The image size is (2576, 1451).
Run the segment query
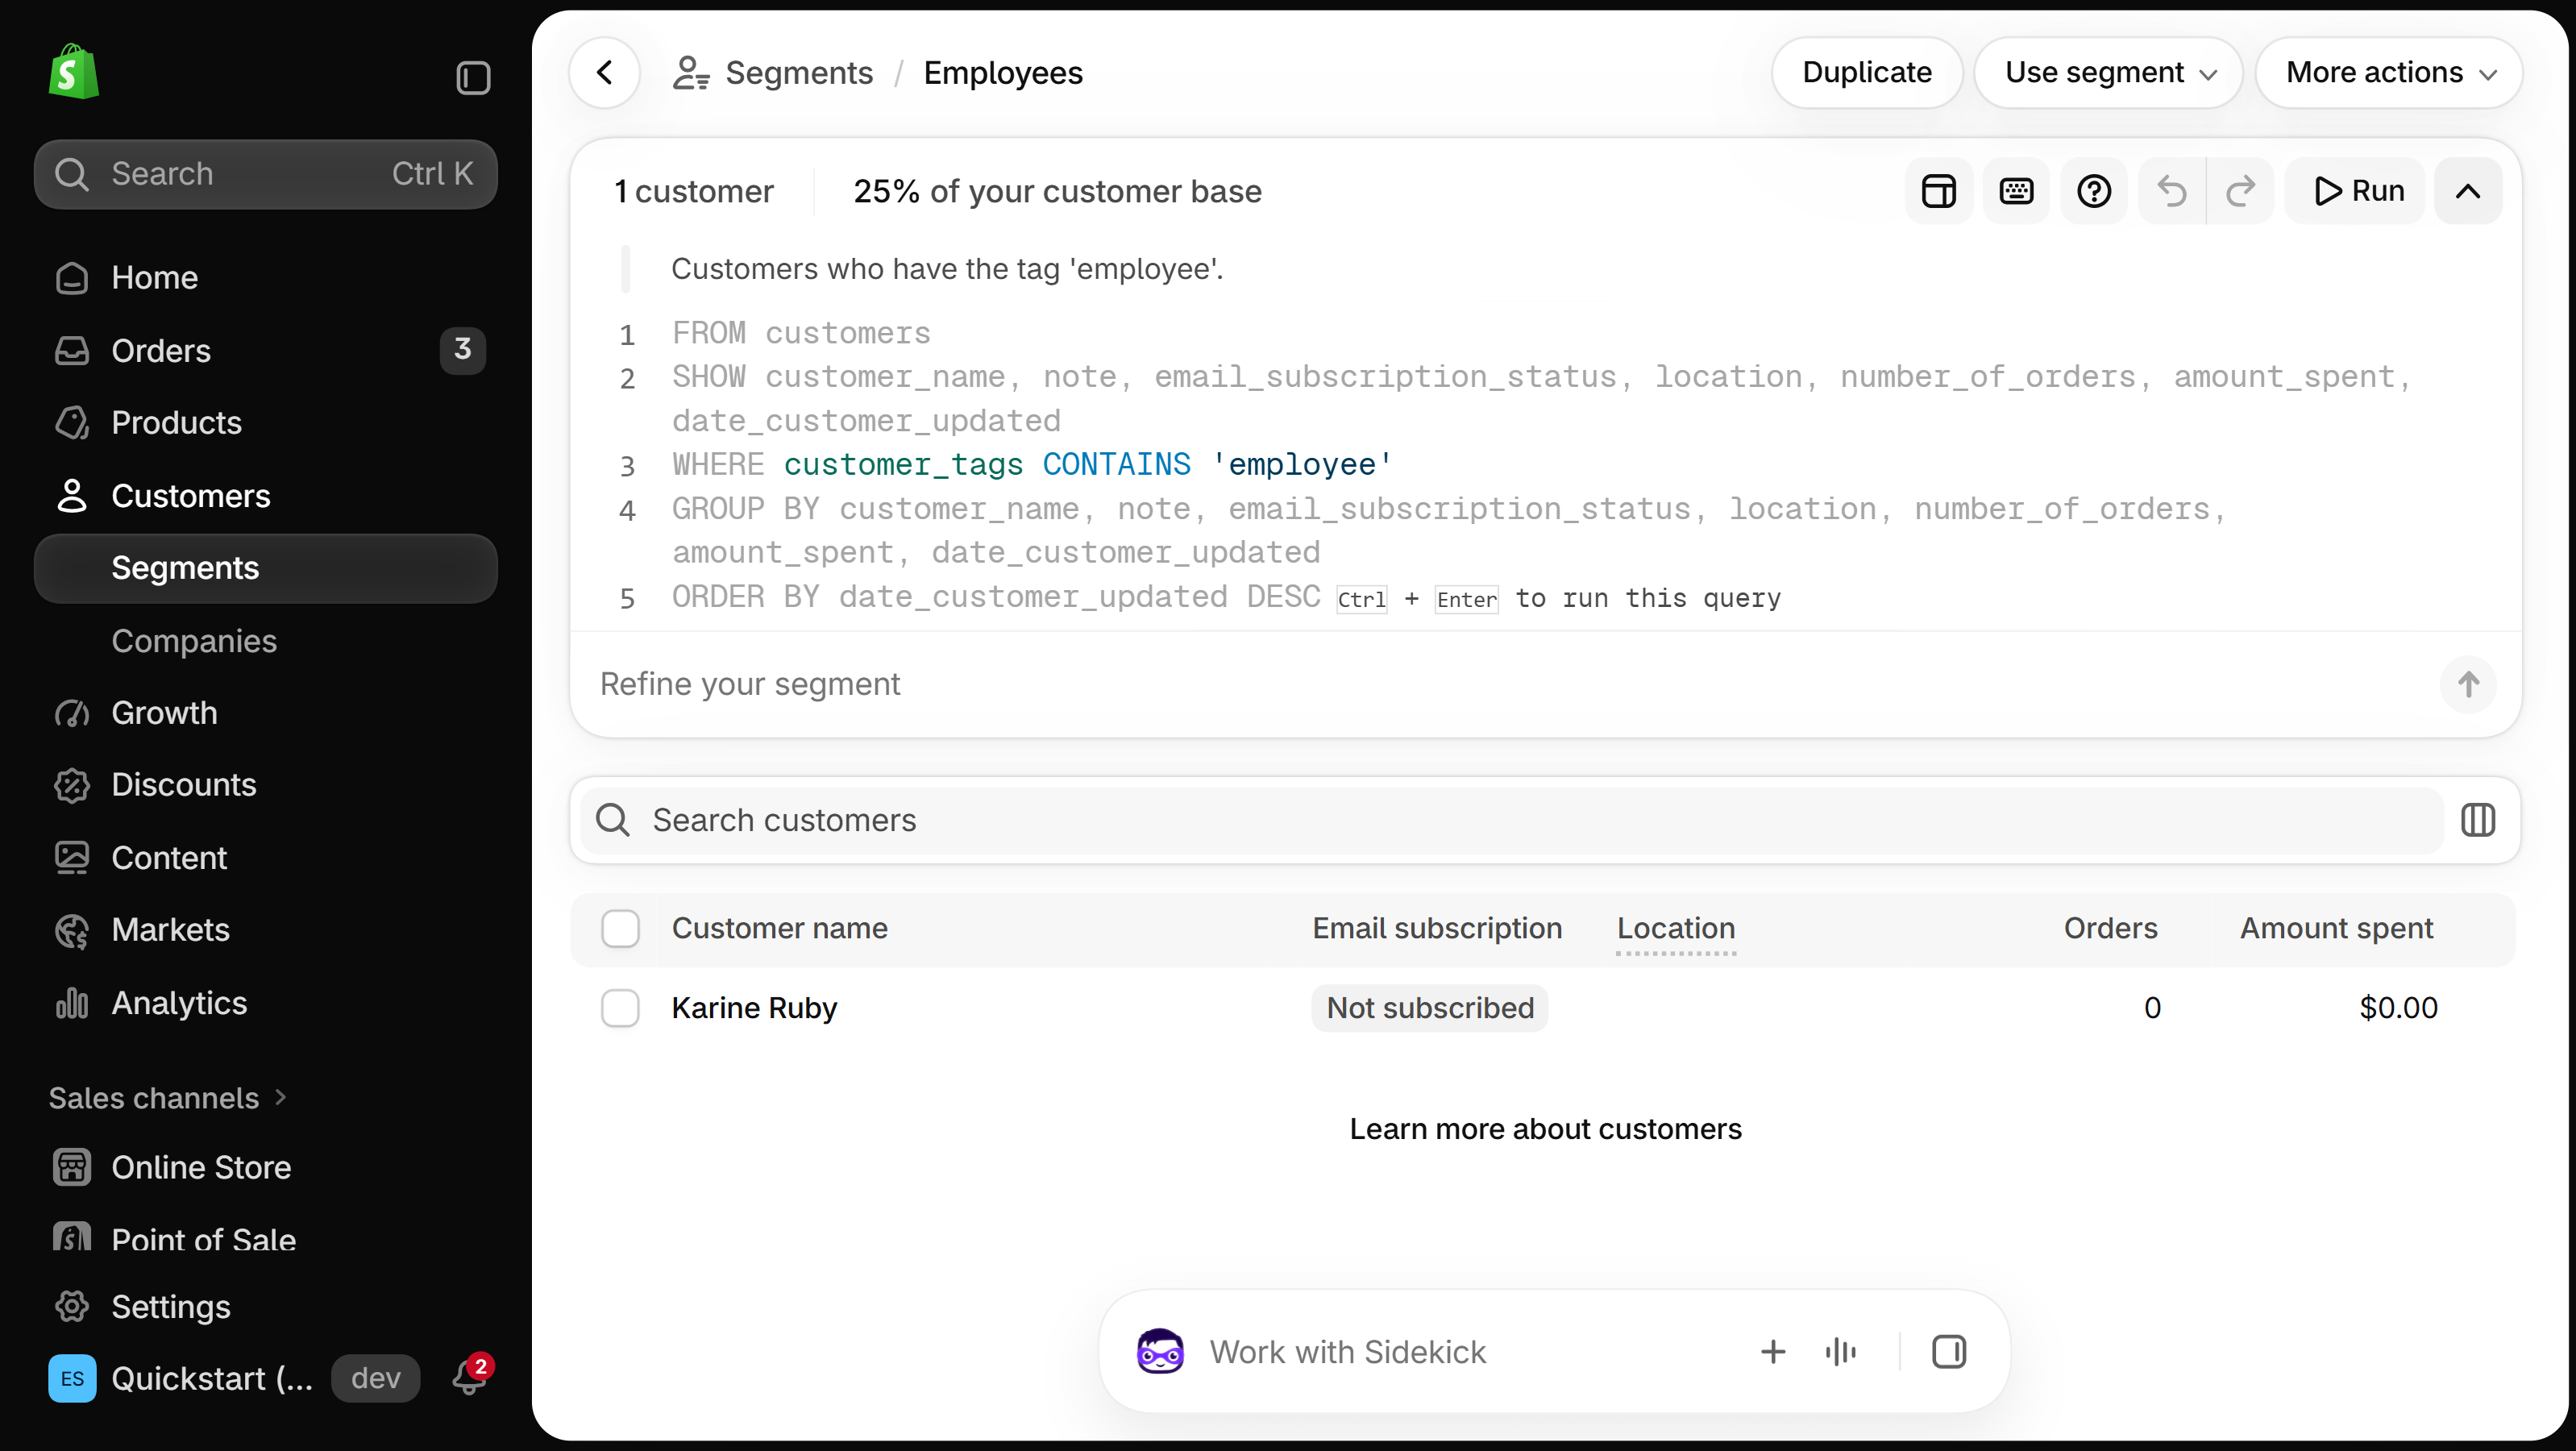pos(2357,190)
